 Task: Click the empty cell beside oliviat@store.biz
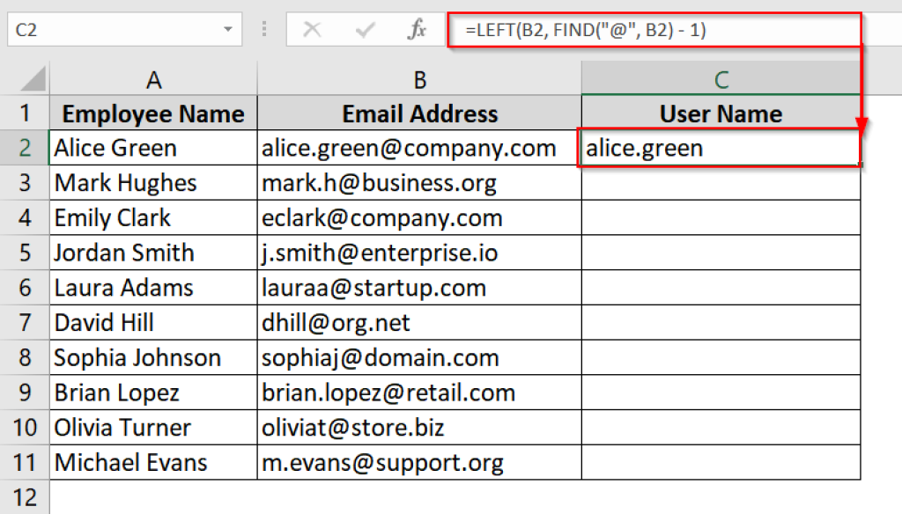[721, 427]
